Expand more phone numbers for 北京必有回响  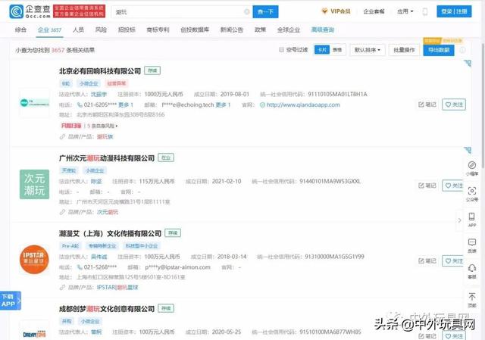pyautogui.click(x=126, y=104)
